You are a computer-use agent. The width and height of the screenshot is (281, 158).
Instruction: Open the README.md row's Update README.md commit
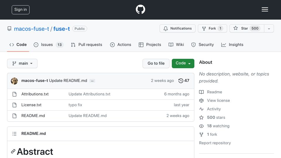(x=88, y=116)
